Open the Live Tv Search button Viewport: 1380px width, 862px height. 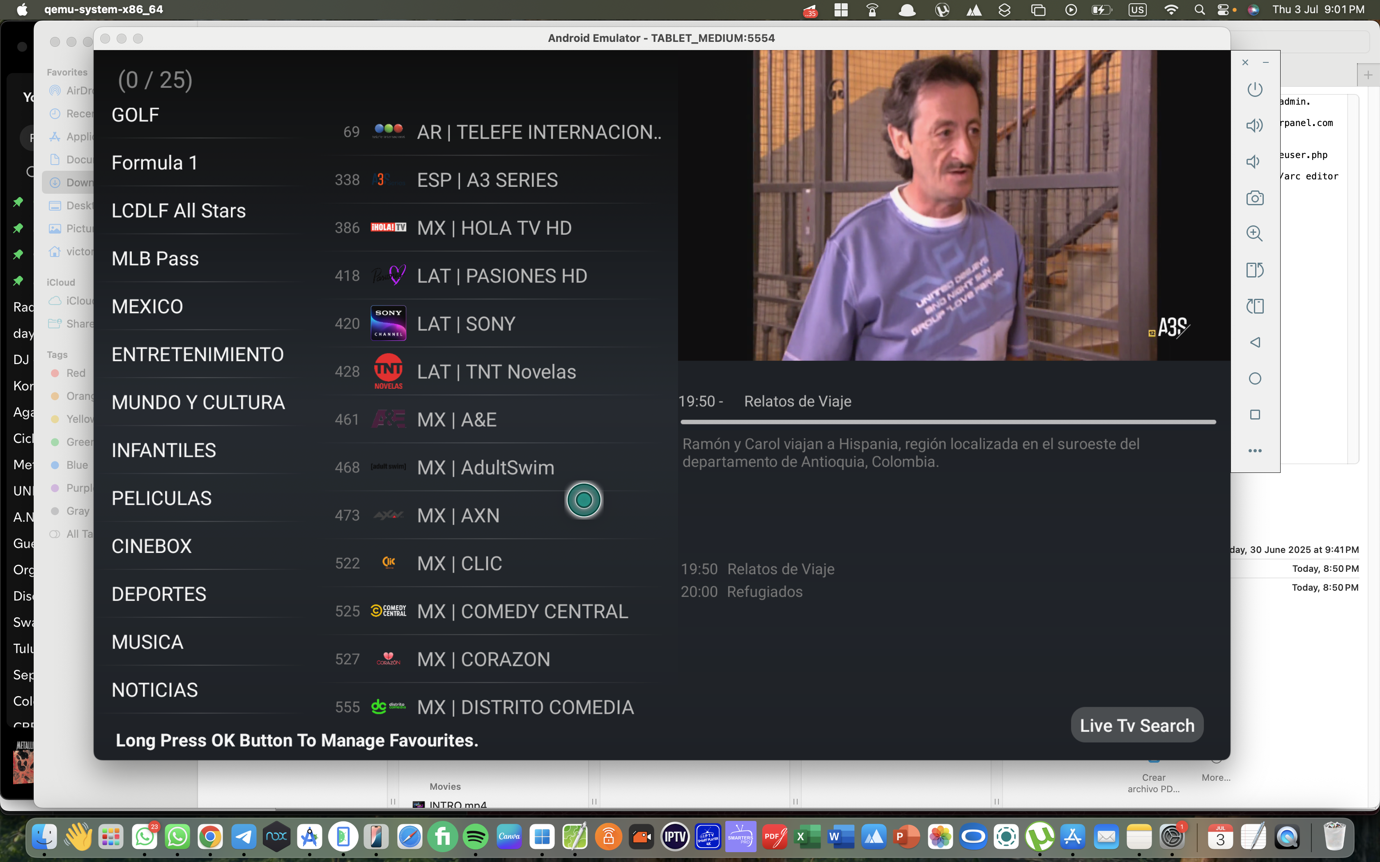(1136, 725)
